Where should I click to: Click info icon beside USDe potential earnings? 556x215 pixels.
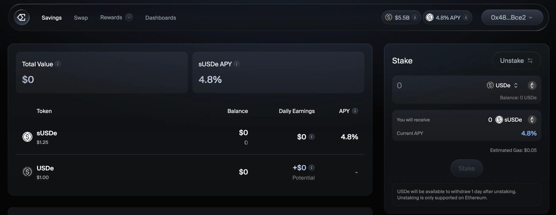click(312, 168)
